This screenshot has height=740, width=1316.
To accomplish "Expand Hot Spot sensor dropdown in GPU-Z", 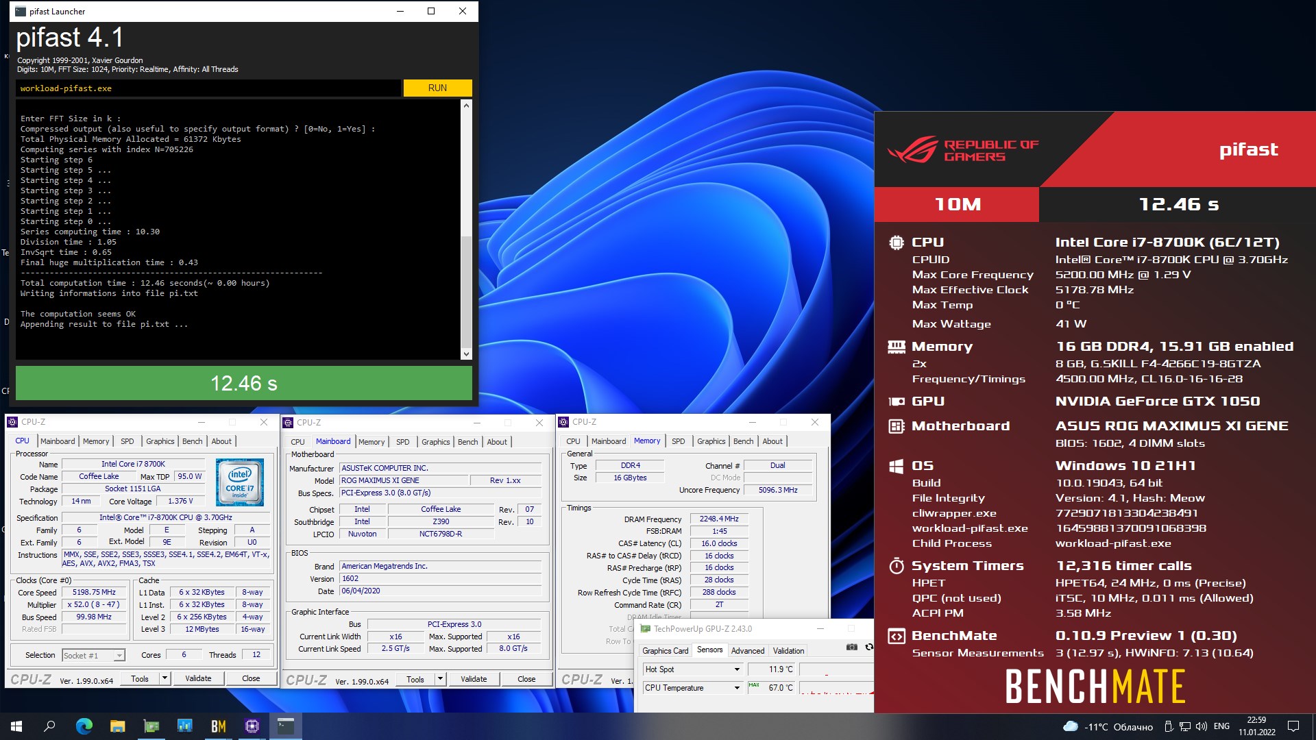I will (737, 669).
